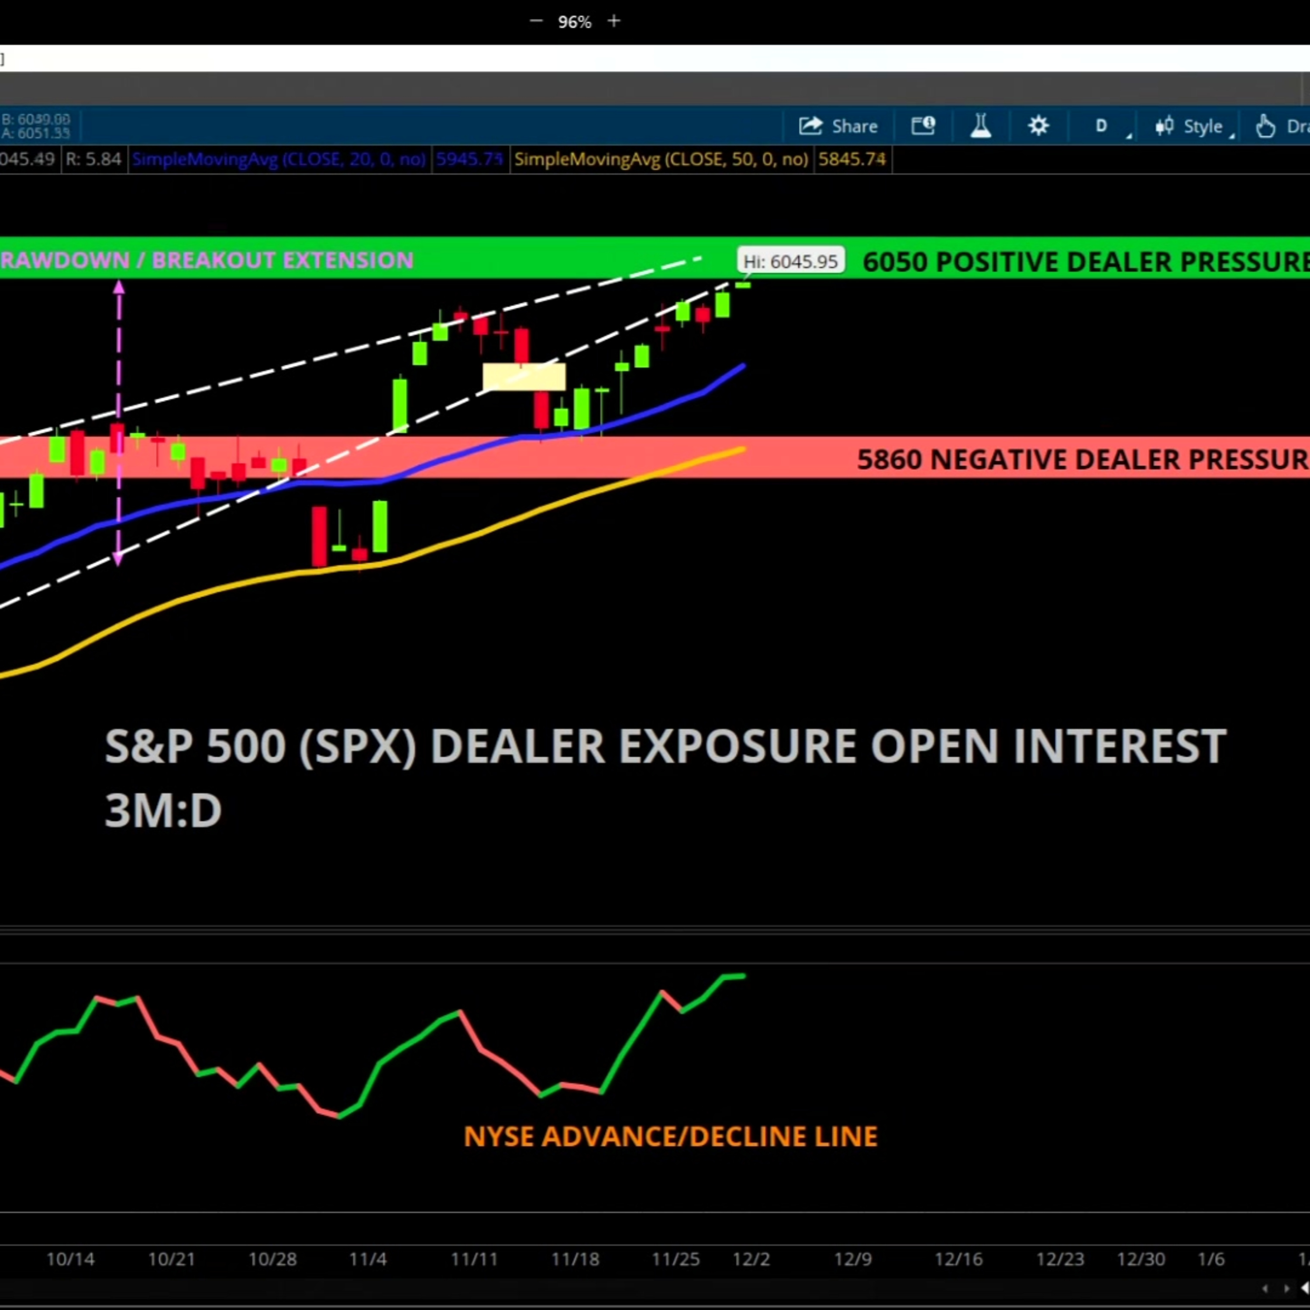Click the 11/18 date on time axis
Screen dimensions: 1310x1310
(x=575, y=1259)
